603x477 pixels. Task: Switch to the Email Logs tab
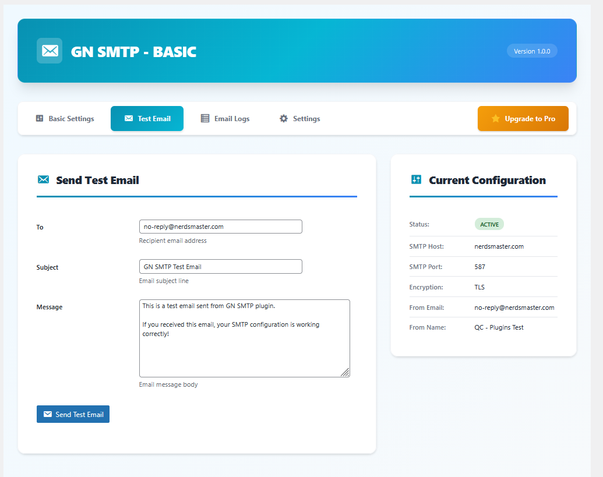(x=225, y=118)
